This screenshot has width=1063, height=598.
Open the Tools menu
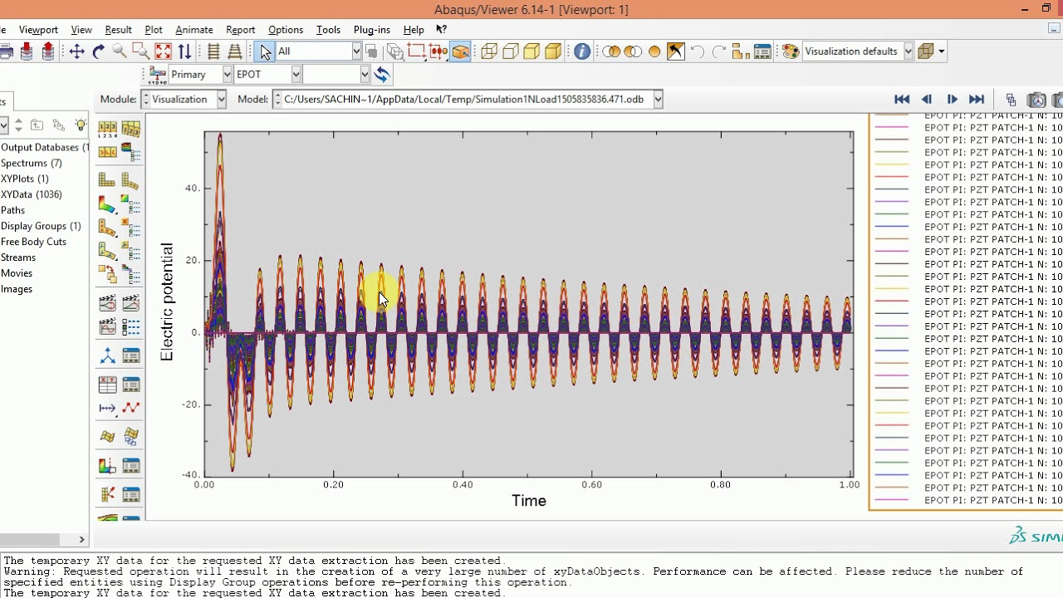point(328,30)
